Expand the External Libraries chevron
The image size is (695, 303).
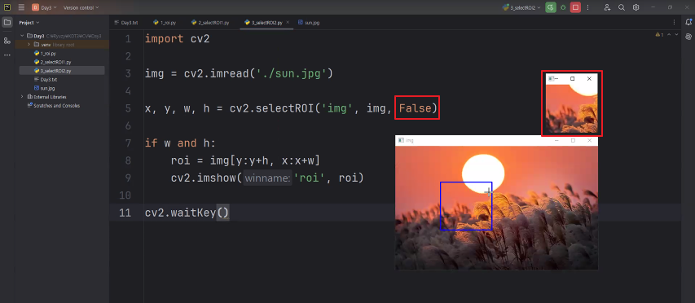tap(22, 97)
